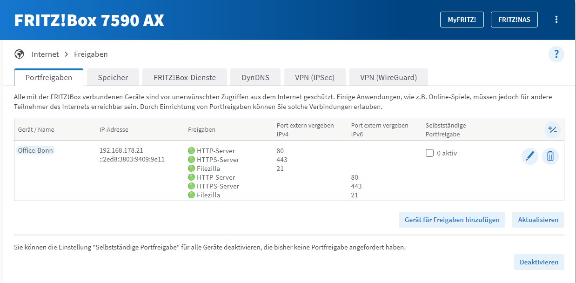
Task: Click the help question mark icon
Action: [x=556, y=54]
